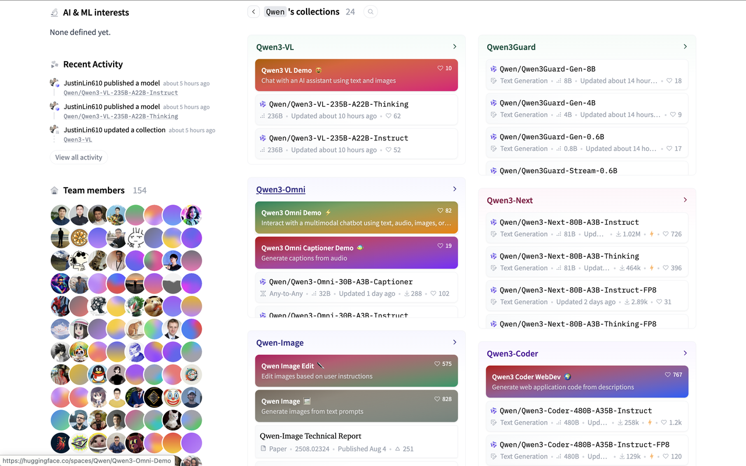
Task: Click the heart icon on Qwen3 VL Demo
Action: pyautogui.click(x=441, y=69)
